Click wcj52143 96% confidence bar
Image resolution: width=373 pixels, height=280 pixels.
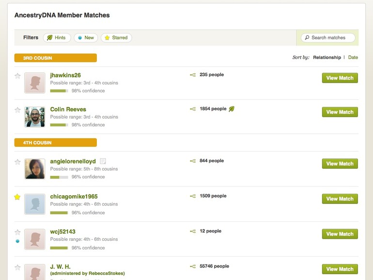click(x=59, y=248)
